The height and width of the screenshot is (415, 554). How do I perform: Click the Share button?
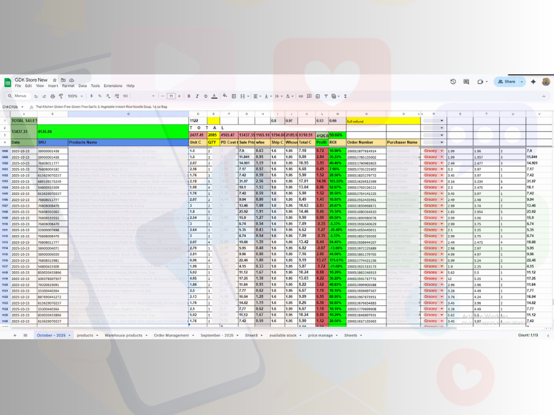pyautogui.click(x=507, y=81)
